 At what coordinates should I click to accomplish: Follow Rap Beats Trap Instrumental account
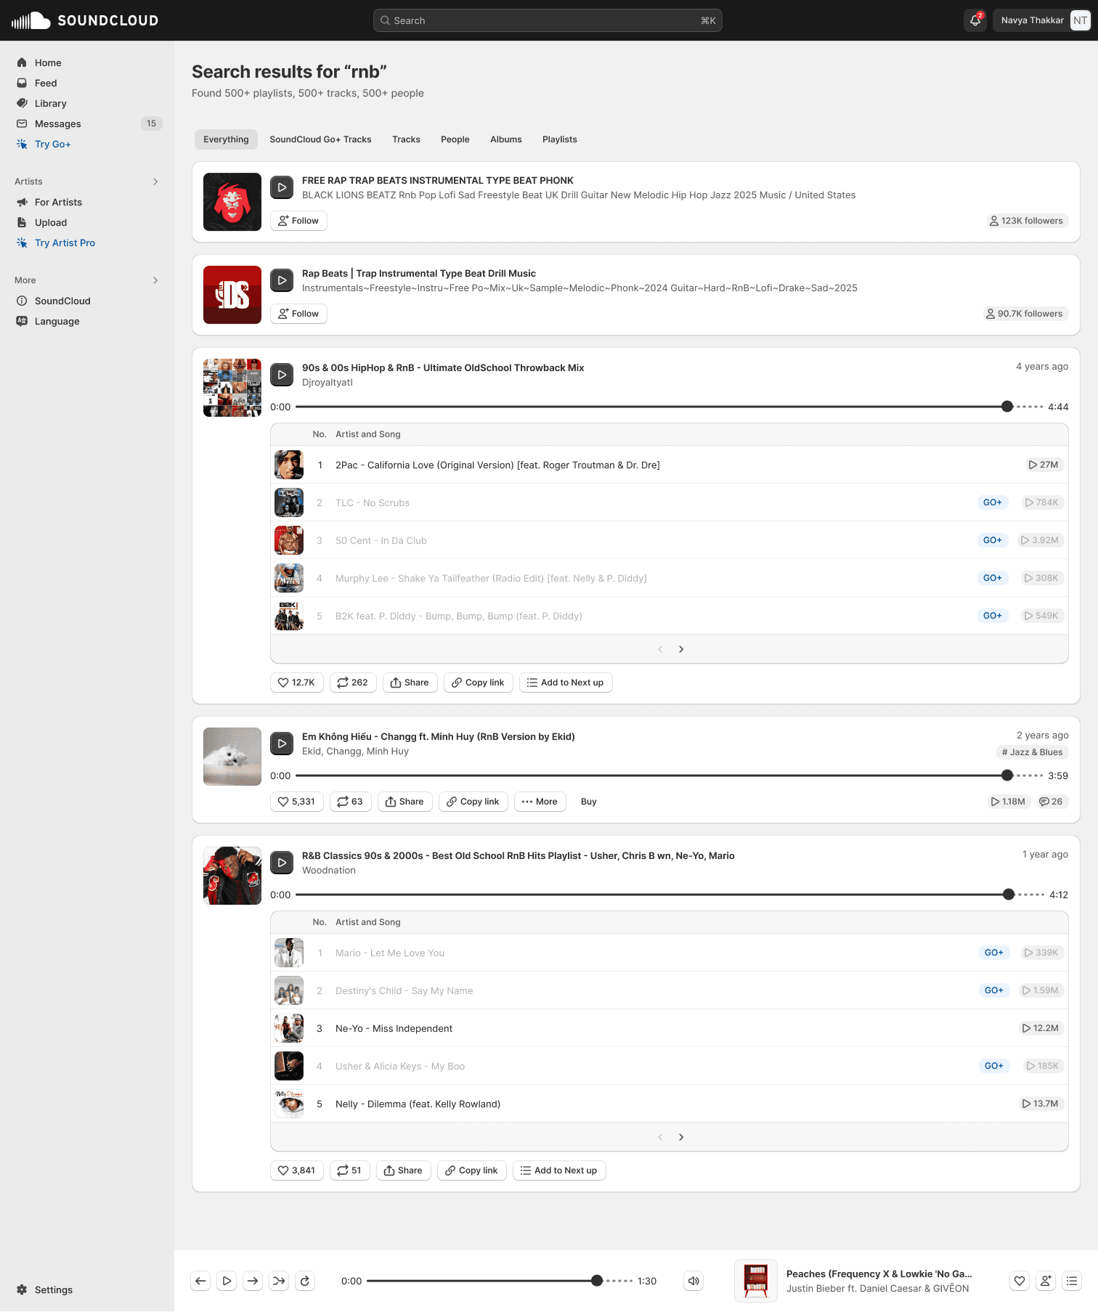[x=298, y=314]
